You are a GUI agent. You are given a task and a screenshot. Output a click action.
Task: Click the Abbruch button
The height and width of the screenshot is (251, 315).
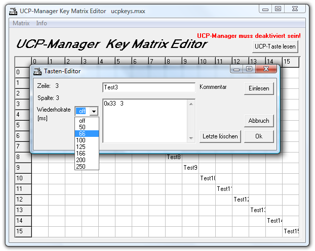click(x=259, y=121)
